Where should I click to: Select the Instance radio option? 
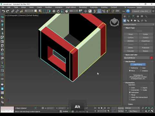coord(141,71)
